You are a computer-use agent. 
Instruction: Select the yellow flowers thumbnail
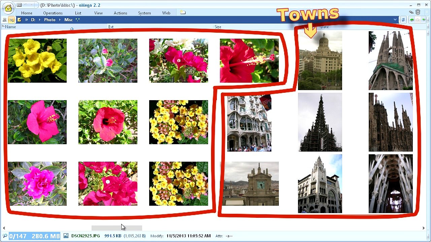37,61
